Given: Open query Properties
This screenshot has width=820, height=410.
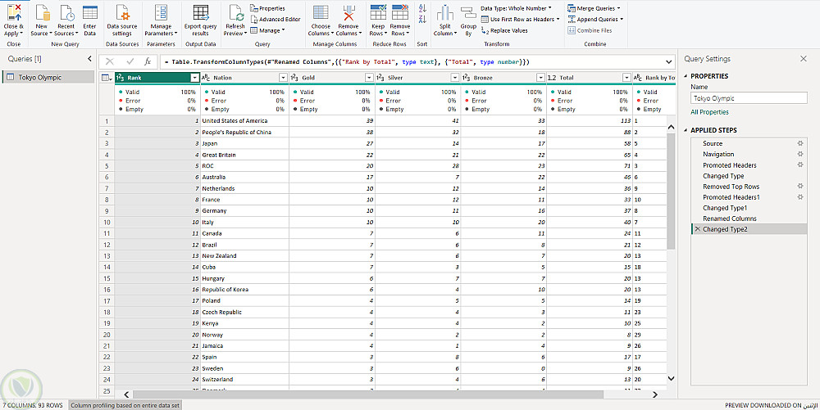Looking at the screenshot, I should (x=267, y=8).
